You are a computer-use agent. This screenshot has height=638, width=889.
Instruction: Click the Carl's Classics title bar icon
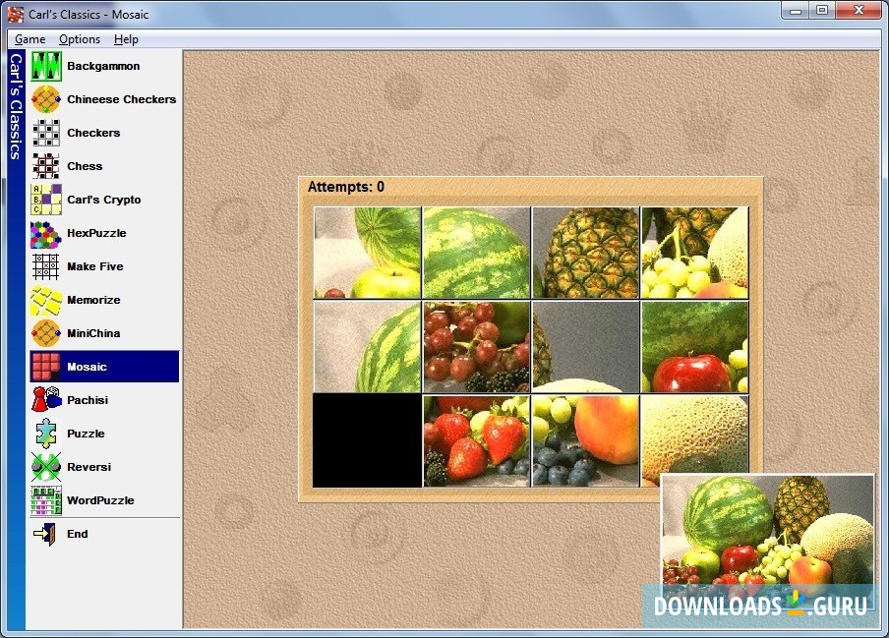pyautogui.click(x=16, y=14)
